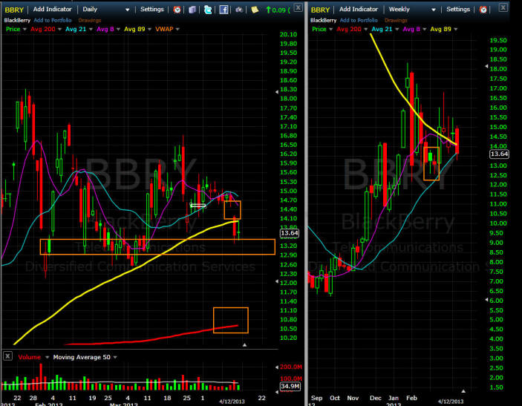Click Add to Portfolio link in Daily chart

[53, 20]
